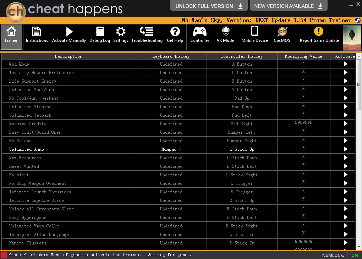Image resolution: width=362 pixels, height=259 pixels.
Task: Click play arrow for Infinite Impulse Drive
Action: 345,200
